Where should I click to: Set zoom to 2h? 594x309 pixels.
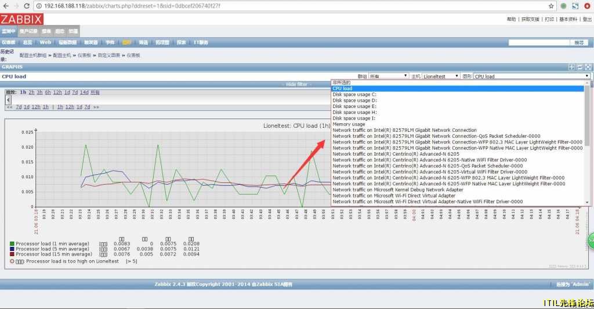click(x=31, y=92)
